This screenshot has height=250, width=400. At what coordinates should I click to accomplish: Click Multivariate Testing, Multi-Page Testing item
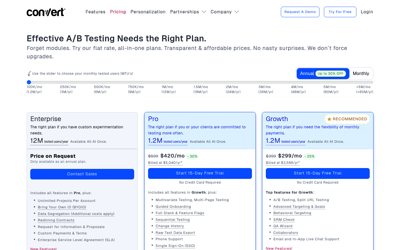click(x=192, y=200)
